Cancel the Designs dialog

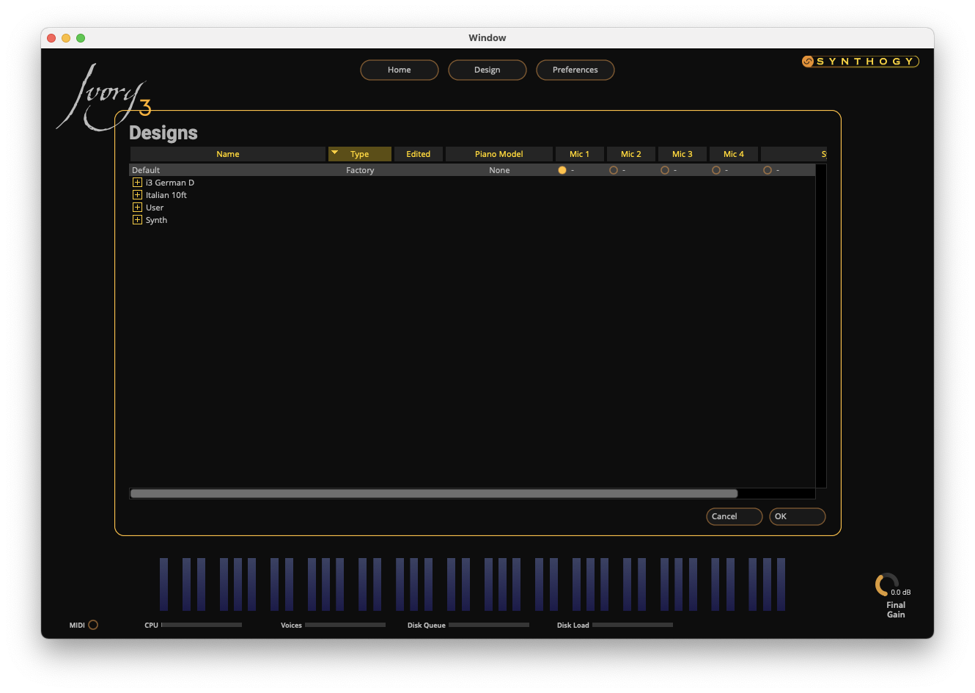[735, 516]
